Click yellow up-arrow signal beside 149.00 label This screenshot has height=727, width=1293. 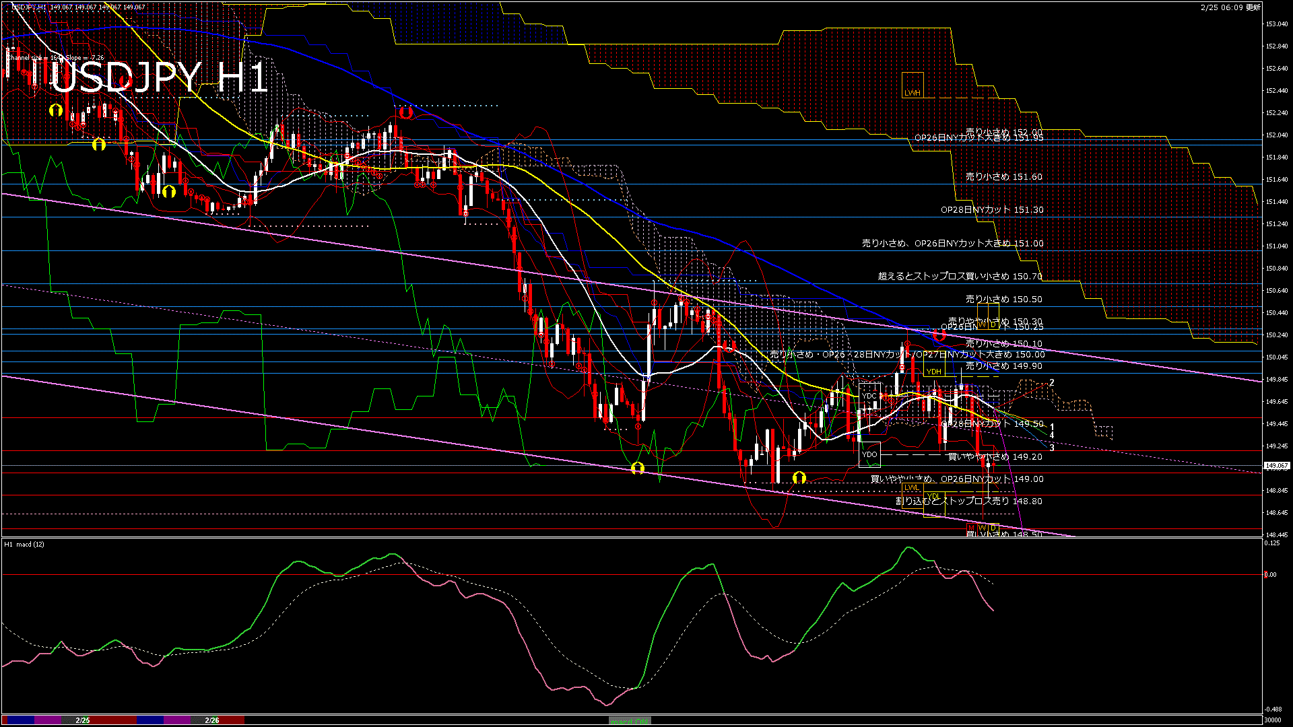799,478
